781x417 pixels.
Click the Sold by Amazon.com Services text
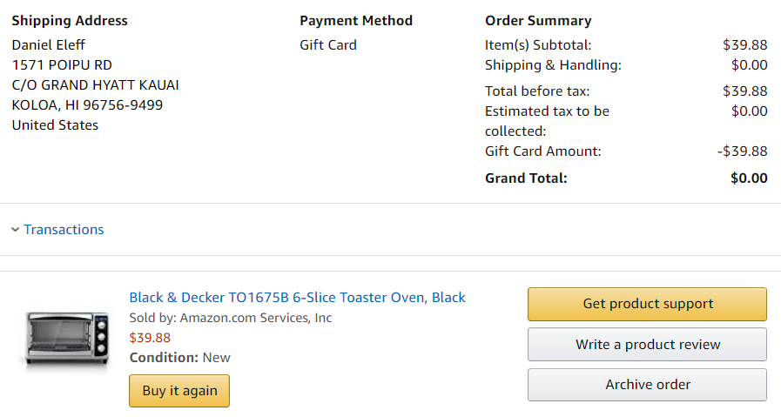tap(231, 318)
